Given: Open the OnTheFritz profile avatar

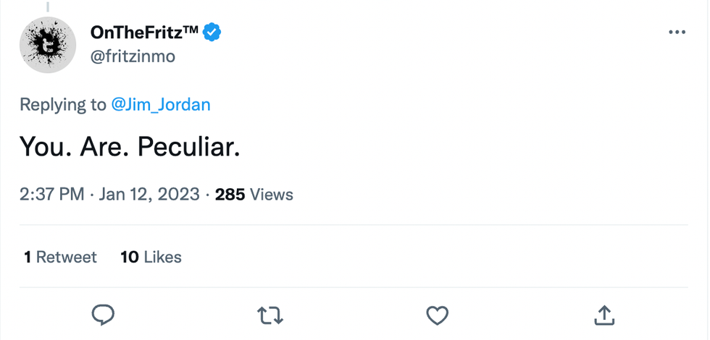Looking at the screenshot, I should click(48, 45).
